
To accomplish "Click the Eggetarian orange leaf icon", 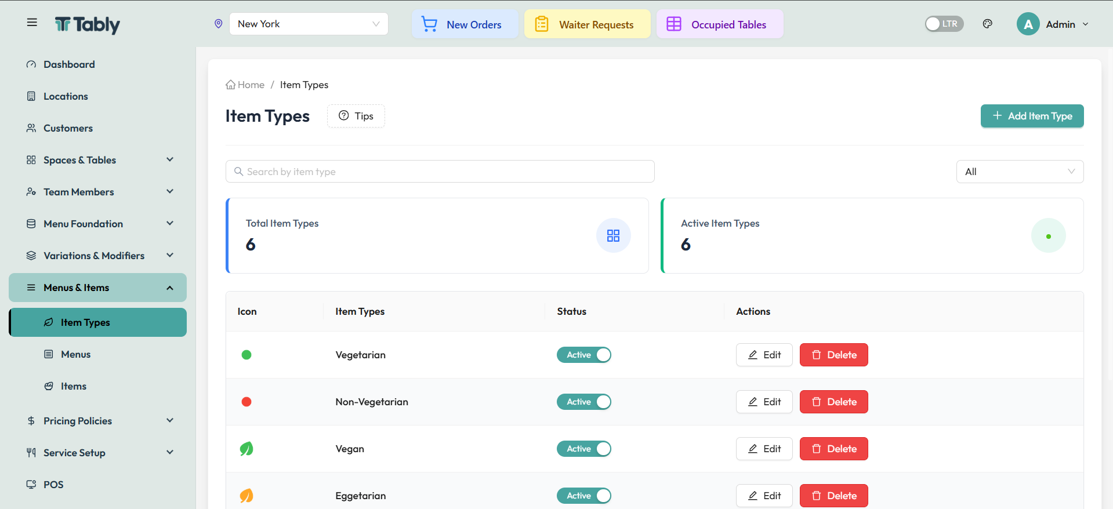I will (x=246, y=496).
